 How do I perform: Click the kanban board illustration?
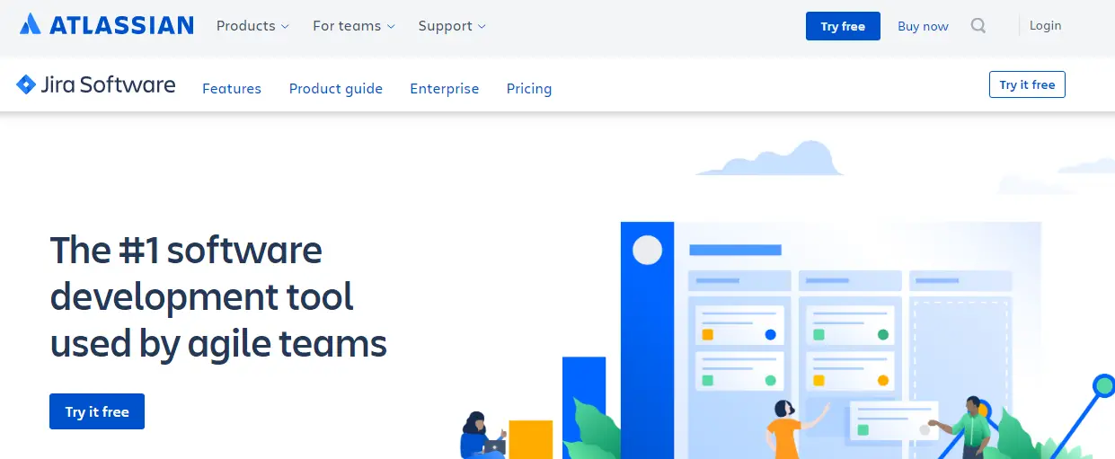click(x=831, y=341)
